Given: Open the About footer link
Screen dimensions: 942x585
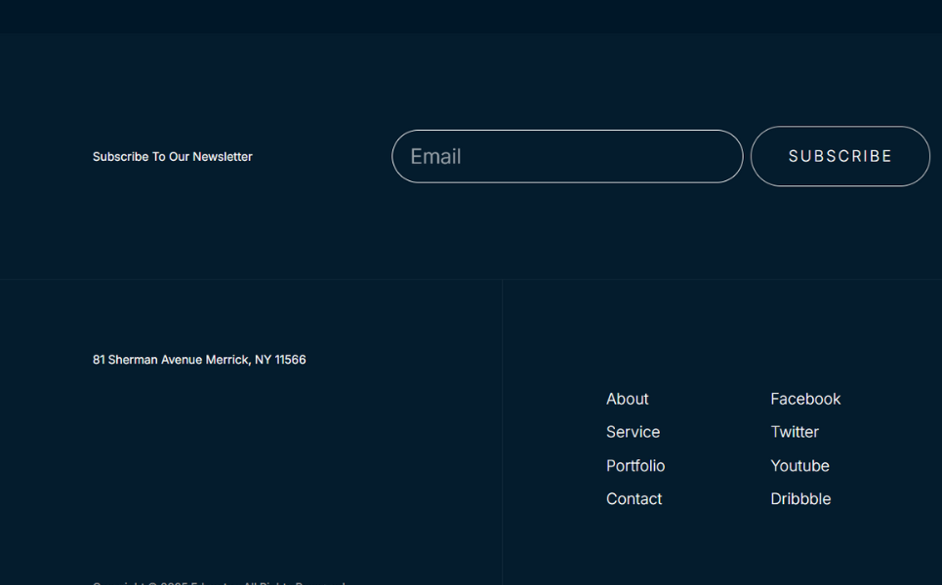Looking at the screenshot, I should [627, 399].
